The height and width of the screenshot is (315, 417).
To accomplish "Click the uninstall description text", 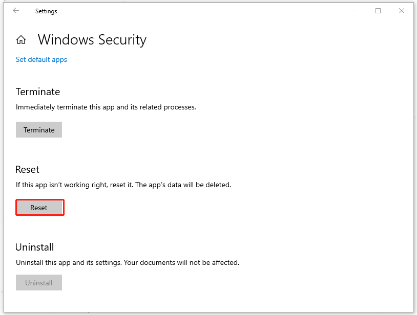I will click(127, 262).
